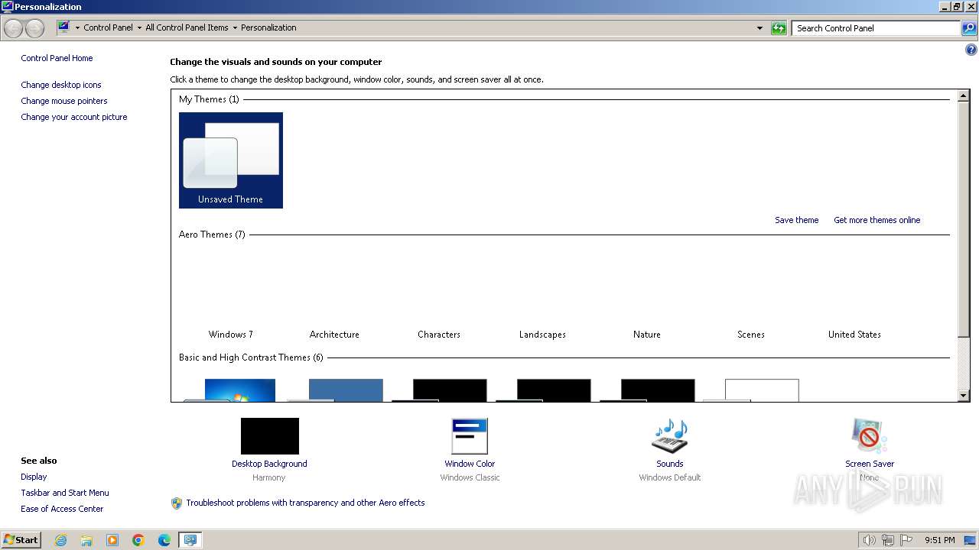Click the search magnifier icon
Screen dimensions: 979x550
click(969, 28)
